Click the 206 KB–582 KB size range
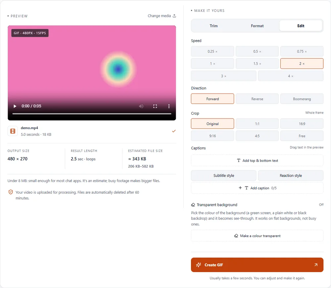The width and height of the screenshot is (331, 288). tap(141, 167)
